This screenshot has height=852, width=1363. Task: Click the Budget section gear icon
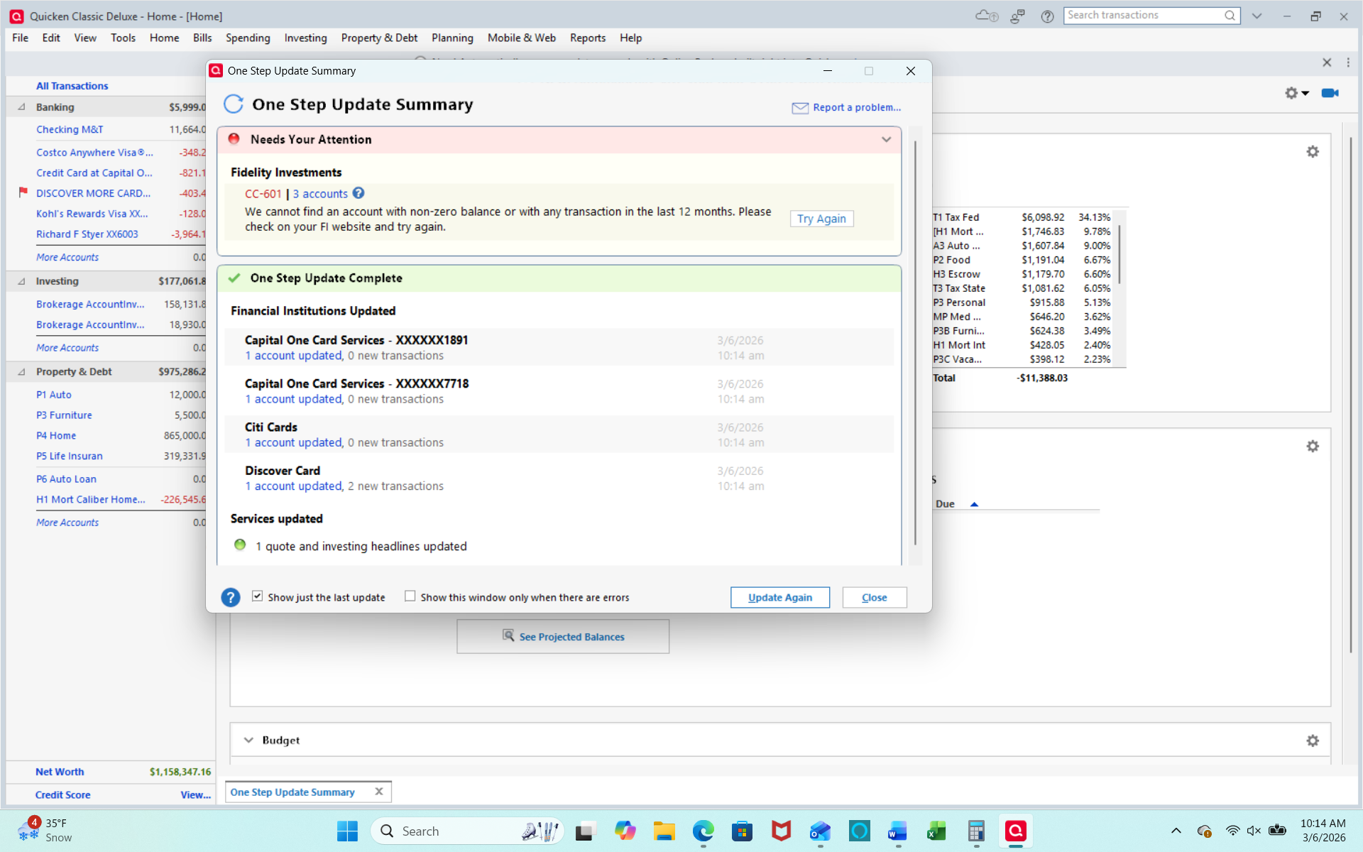[1313, 741]
